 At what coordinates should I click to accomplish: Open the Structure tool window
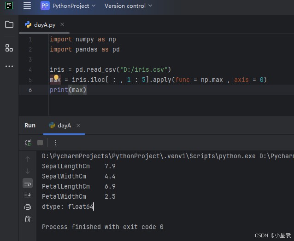(9, 47)
